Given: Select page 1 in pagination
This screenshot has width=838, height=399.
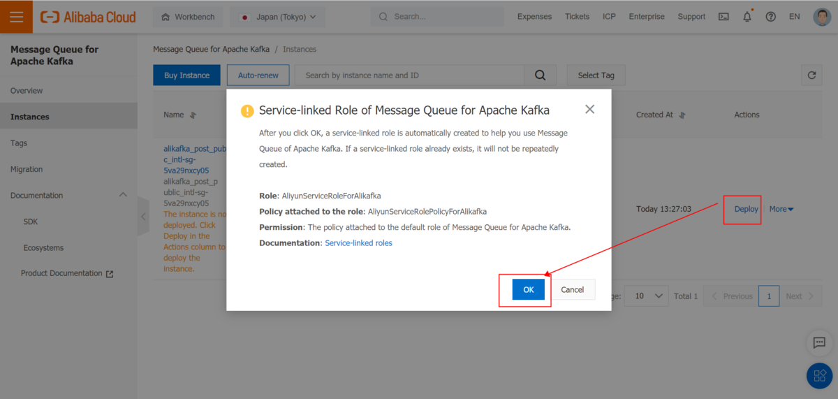Looking at the screenshot, I should point(769,296).
